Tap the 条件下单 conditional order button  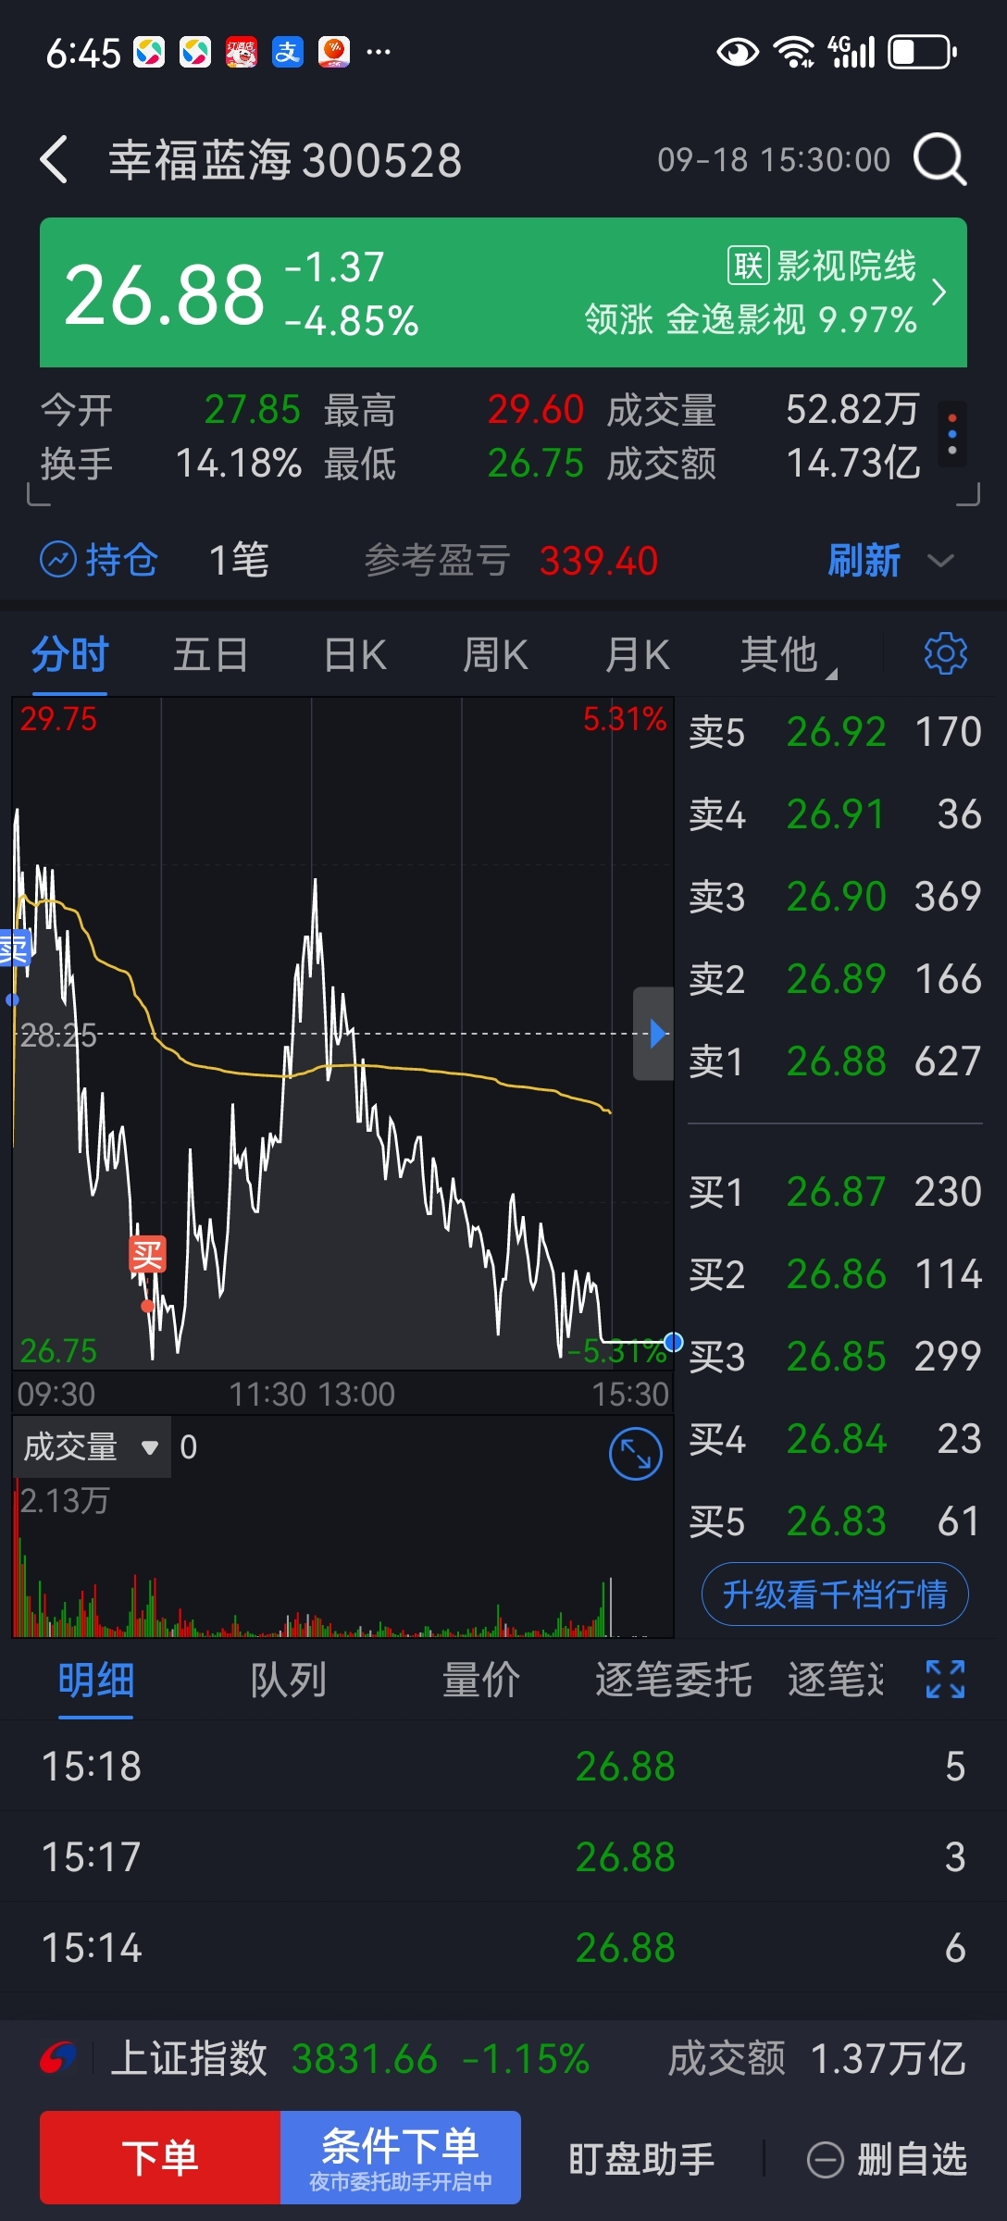[x=401, y=2157]
